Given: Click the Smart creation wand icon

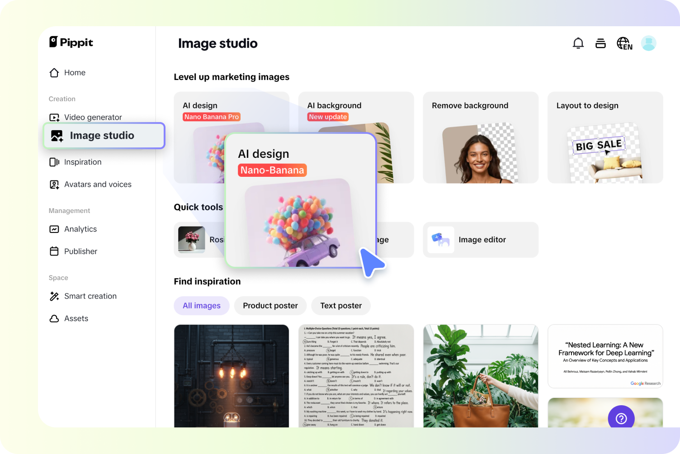Looking at the screenshot, I should 54,296.
